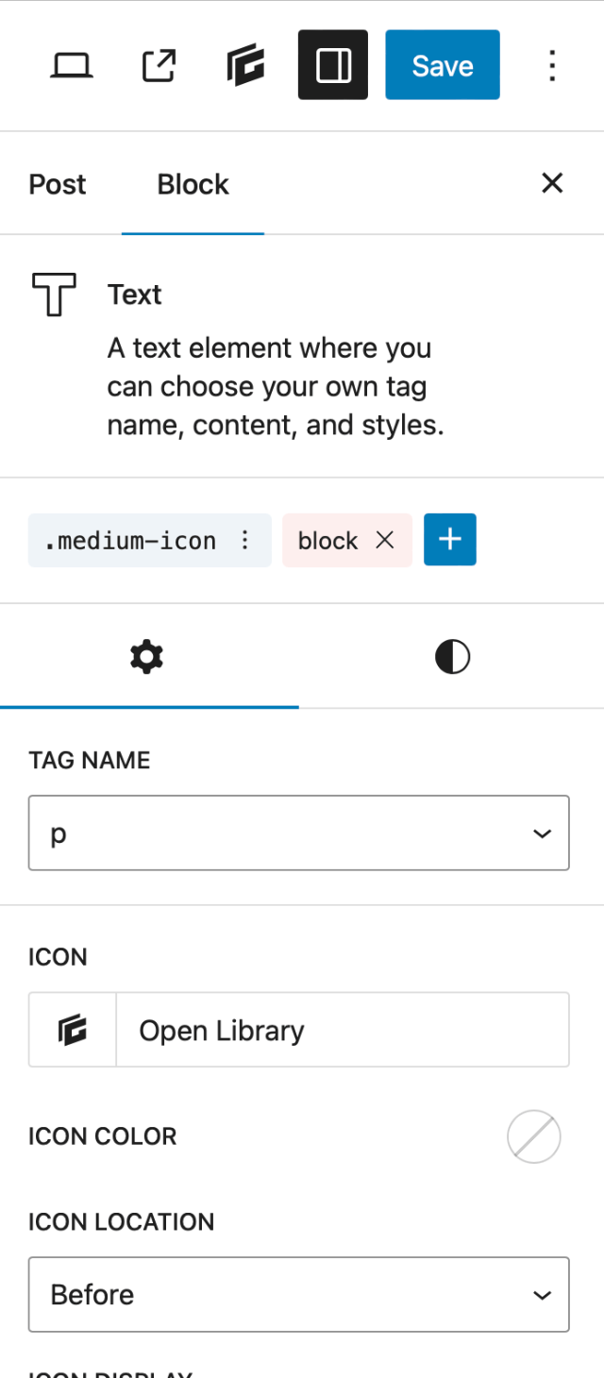Click the laptop device preview icon

(71, 65)
